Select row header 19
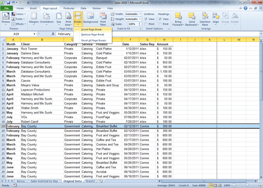 (x=3, y=126)
